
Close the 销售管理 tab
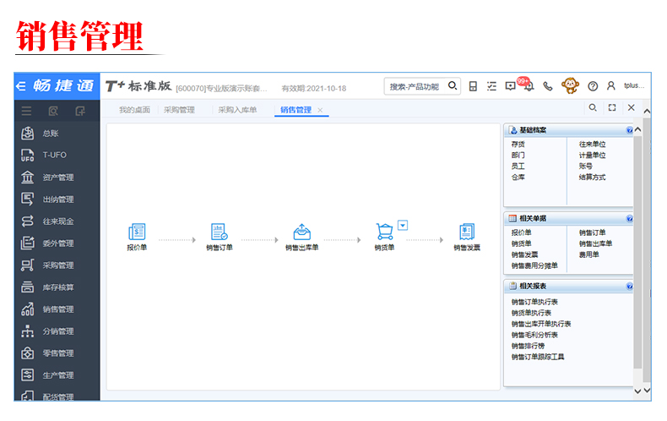coord(320,111)
